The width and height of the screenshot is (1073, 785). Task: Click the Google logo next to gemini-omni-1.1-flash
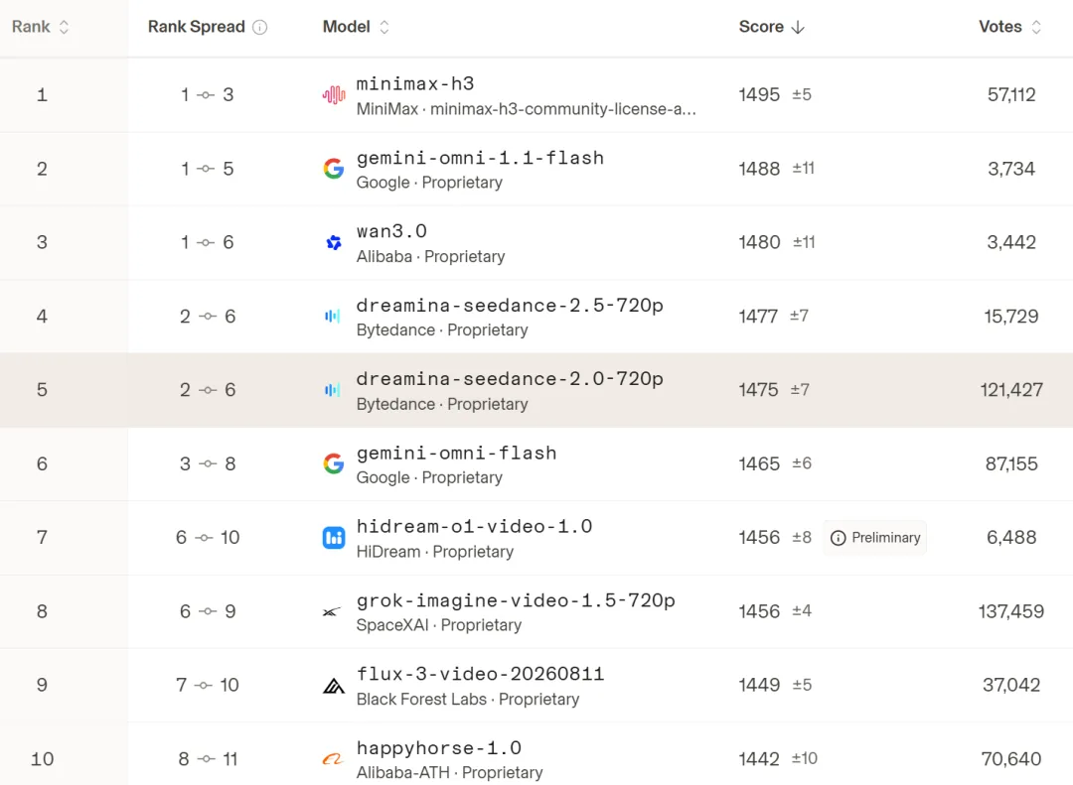coord(334,169)
